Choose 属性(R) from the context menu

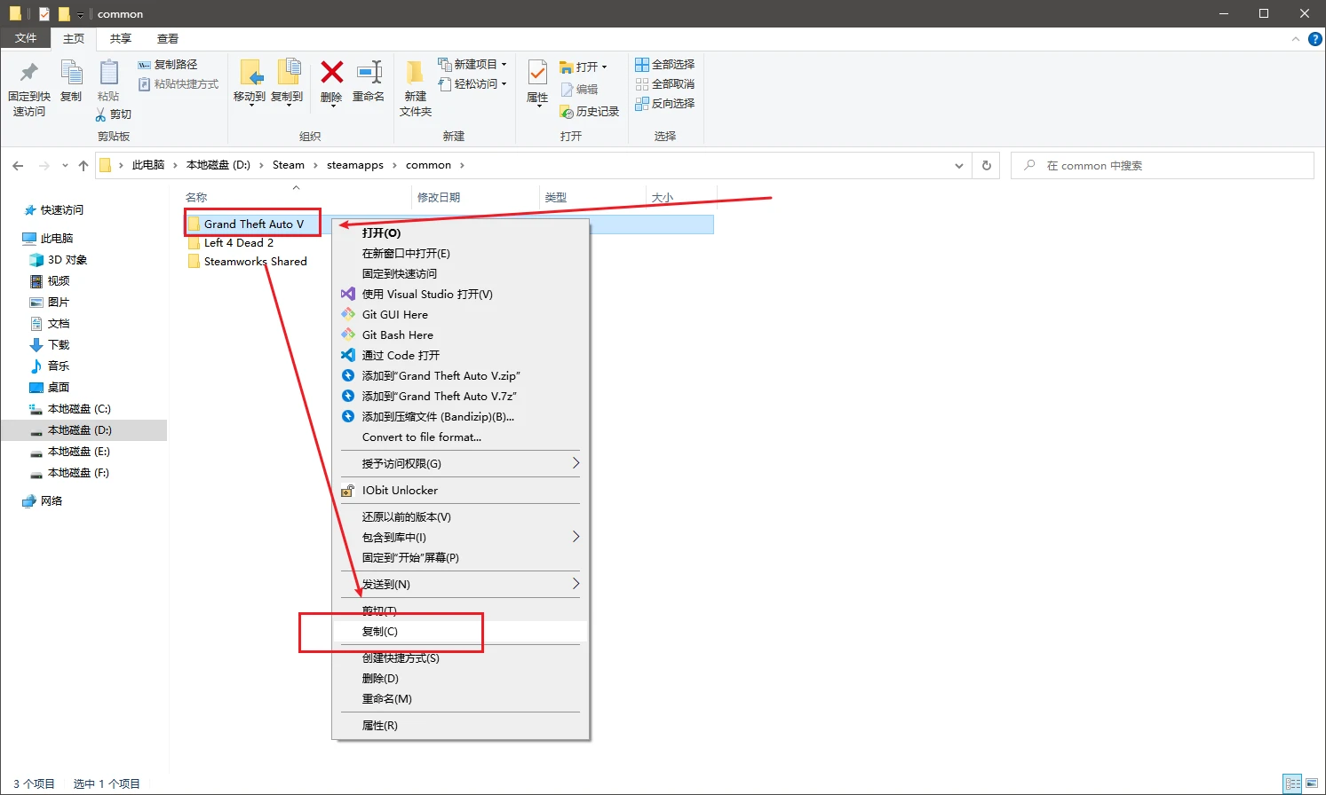point(460,726)
